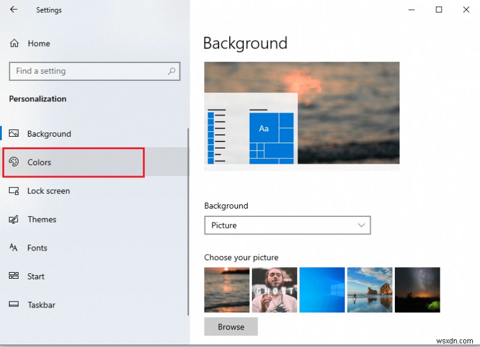This screenshot has width=480, height=347.
Task: Maximize the Settings window
Action: point(439,10)
